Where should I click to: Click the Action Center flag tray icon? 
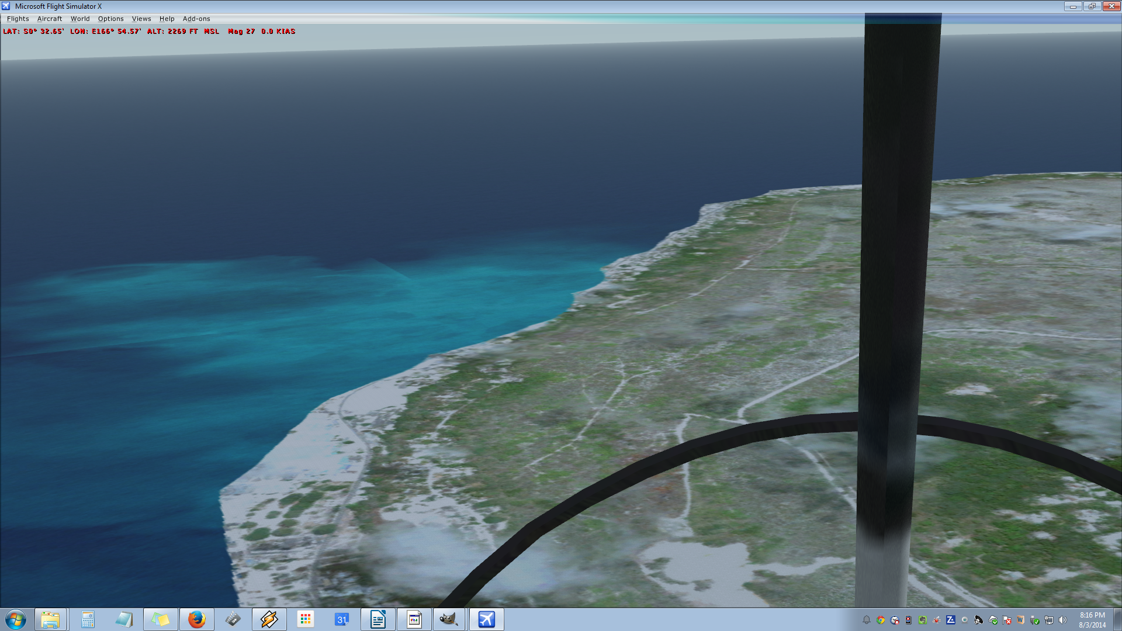tap(1007, 620)
